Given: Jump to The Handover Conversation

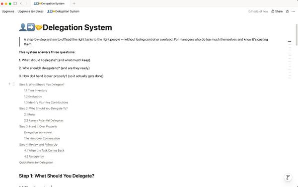Looking at the screenshot, I should click(x=42, y=138).
